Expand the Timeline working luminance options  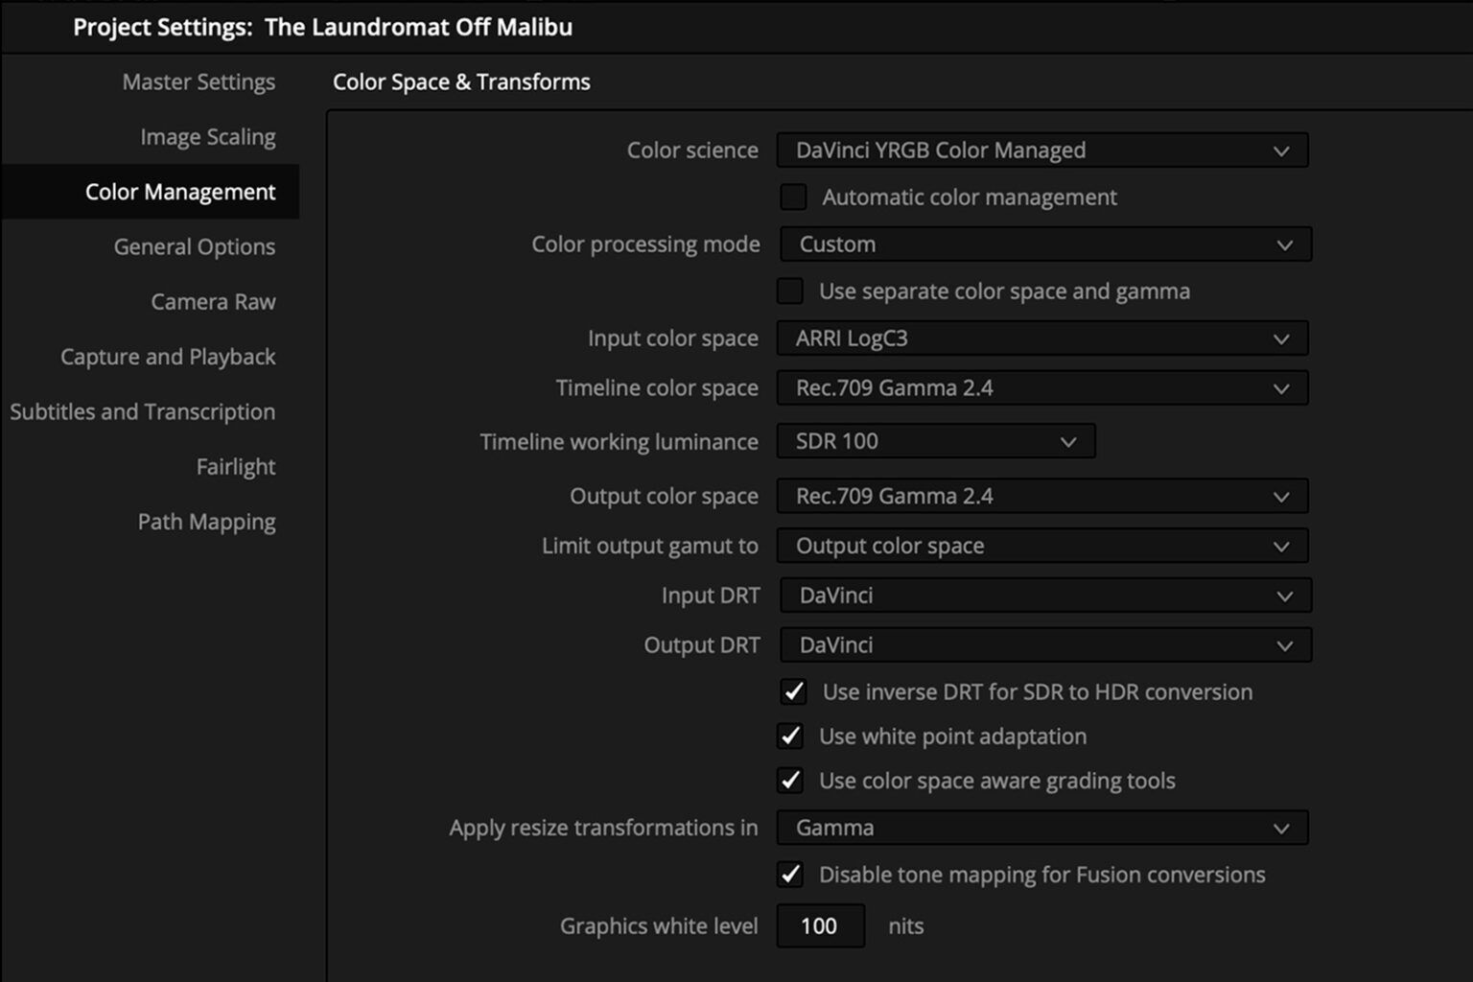pyautogui.click(x=935, y=441)
